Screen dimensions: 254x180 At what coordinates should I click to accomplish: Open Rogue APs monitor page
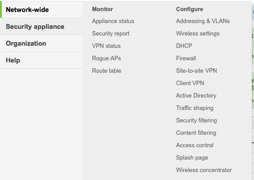(107, 58)
